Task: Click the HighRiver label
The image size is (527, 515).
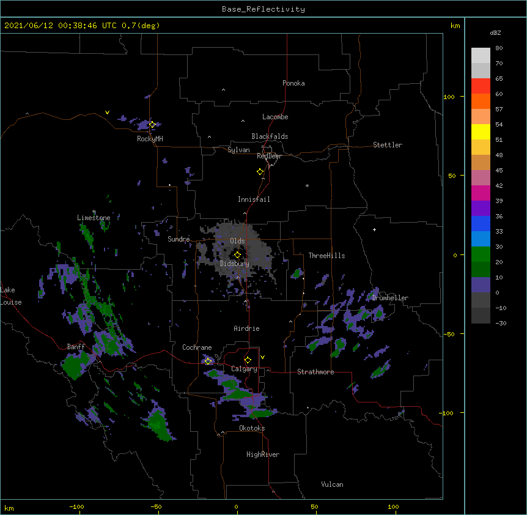Action: tap(263, 454)
